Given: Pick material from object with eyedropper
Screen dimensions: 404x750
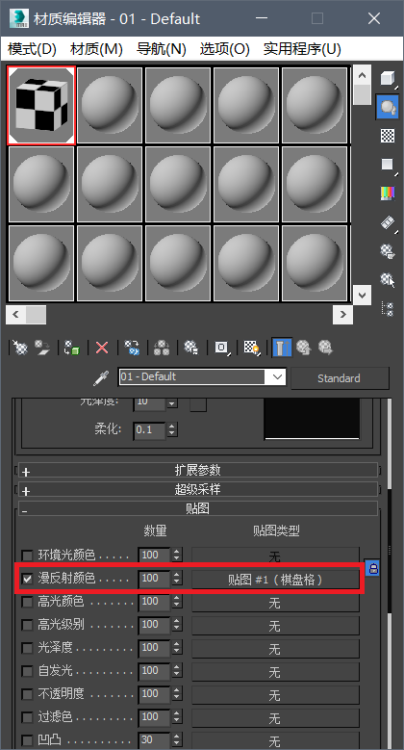Looking at the screenshot, I should [101, 377].
